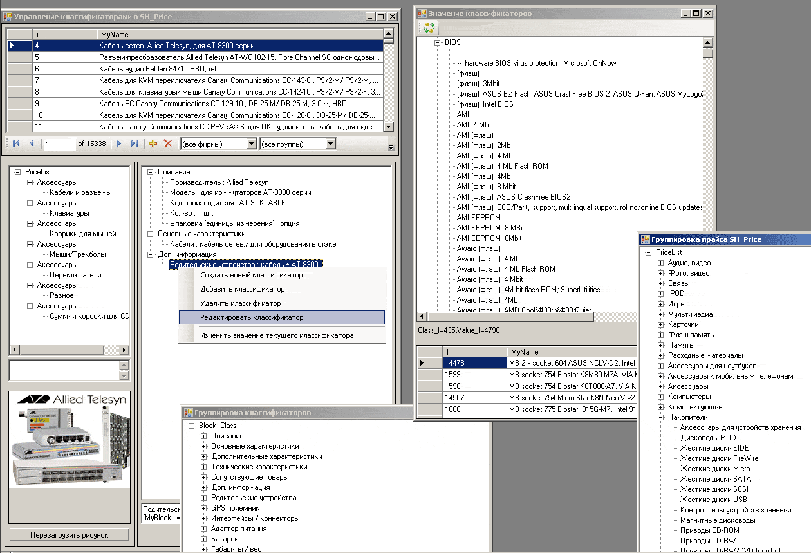Collapse Основные характеристики in details tree
Screen dimensions: 811x553
(x=150, y=234)
